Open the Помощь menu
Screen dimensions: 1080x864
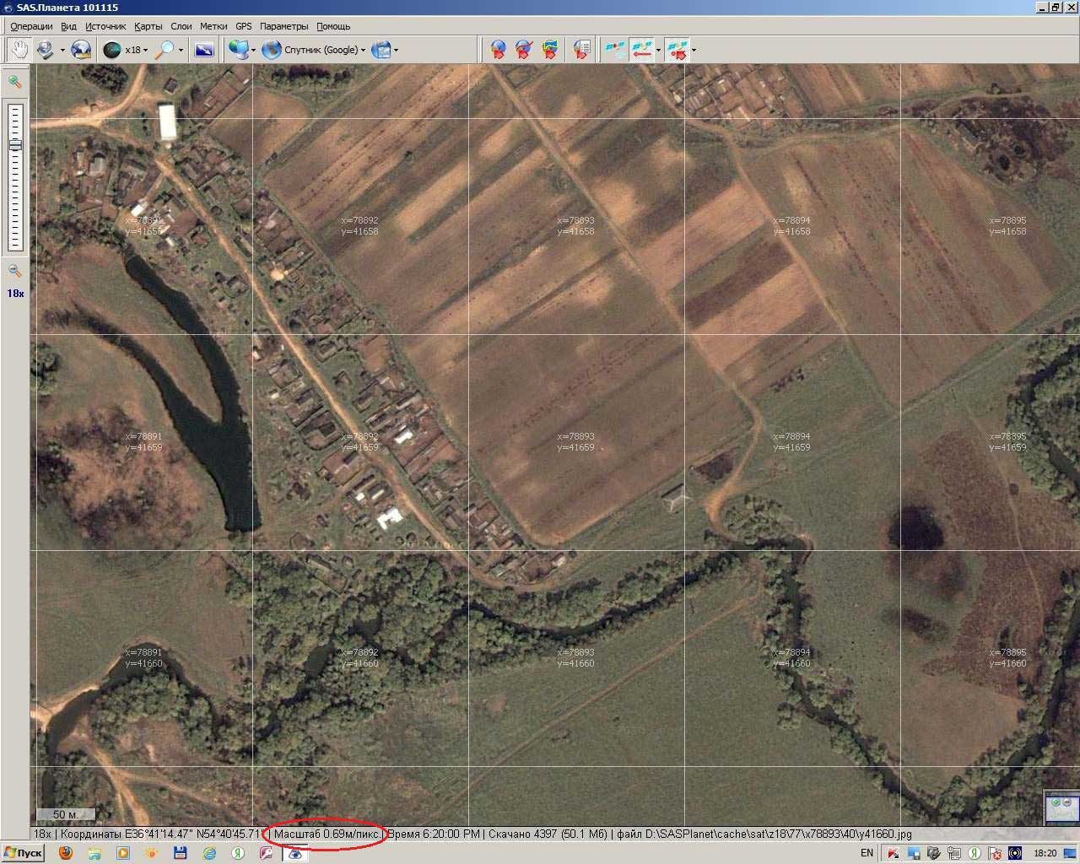coord(333,26)
